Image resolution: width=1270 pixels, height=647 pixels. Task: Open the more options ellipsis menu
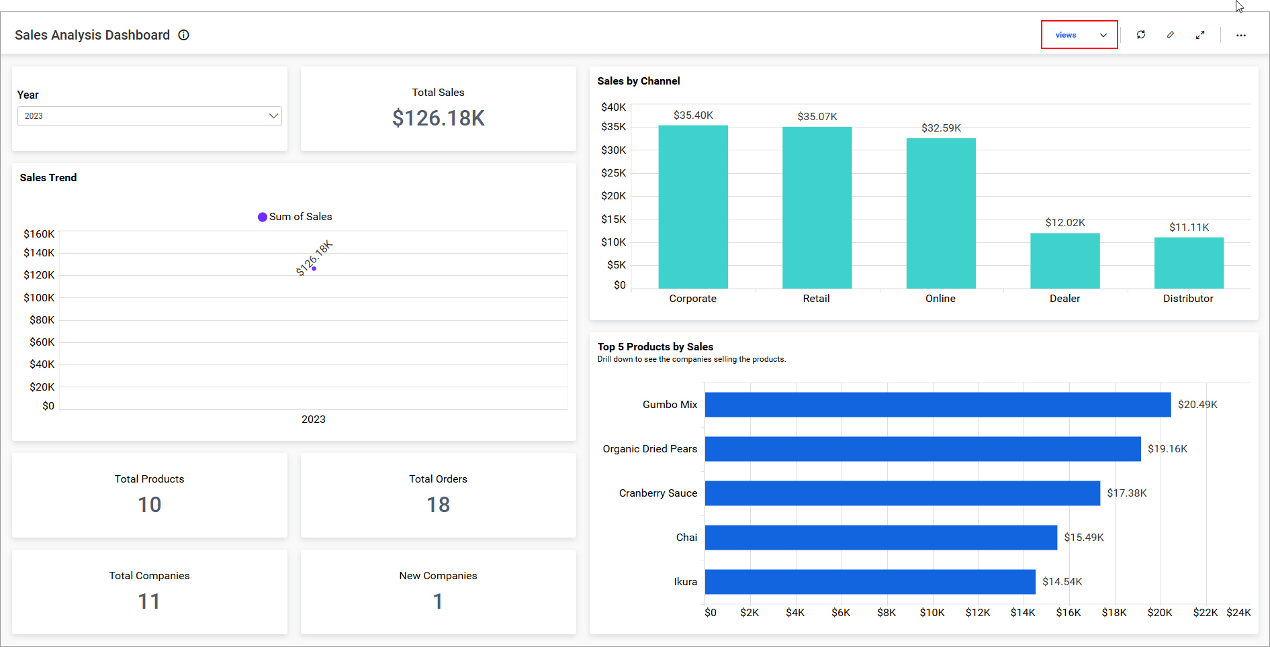[x=1241, y=35]
